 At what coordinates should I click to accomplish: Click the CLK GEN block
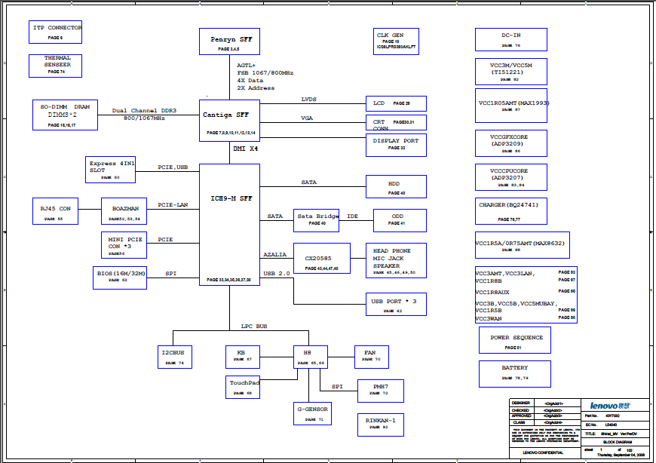[395, 41]
